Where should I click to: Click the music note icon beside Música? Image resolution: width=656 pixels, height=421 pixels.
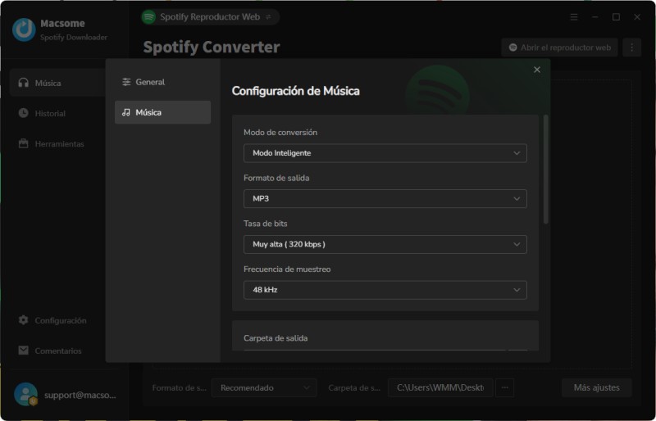(x=126, y=112)
